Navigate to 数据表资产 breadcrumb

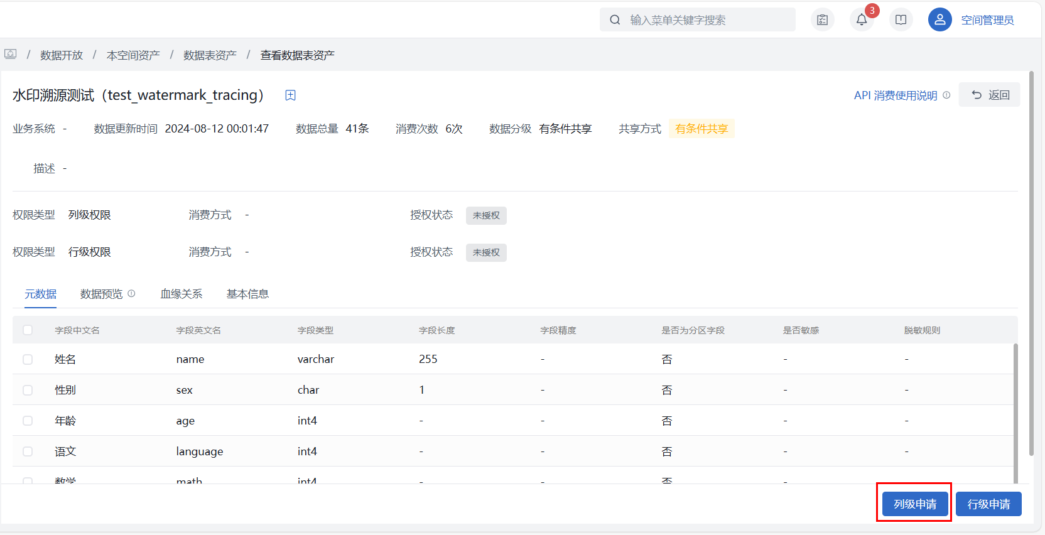pyautogui.click(x=210, y=55)
